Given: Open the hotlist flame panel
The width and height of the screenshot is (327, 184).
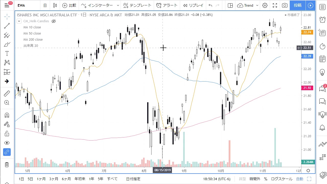Looking at the screenshot, I should (322, 46).
